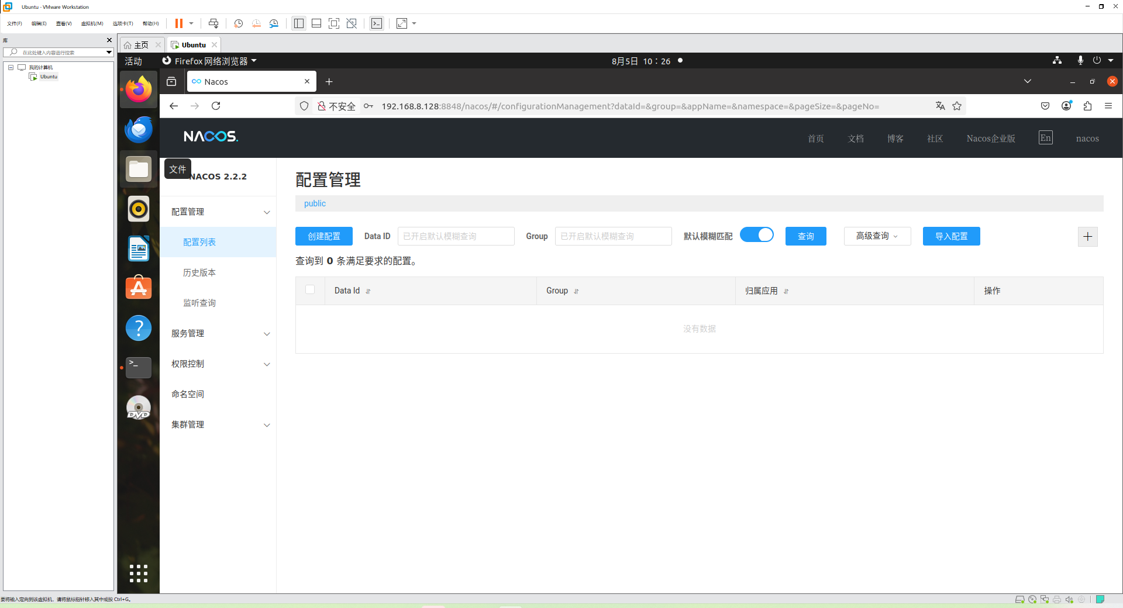Enter VMware full screen mode icon

coord(334,23)
